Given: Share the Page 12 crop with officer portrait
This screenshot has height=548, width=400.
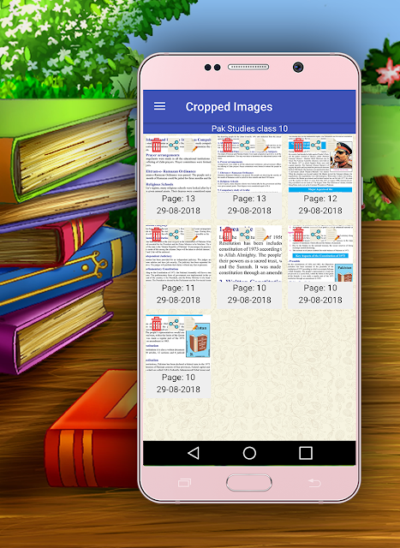Looking at the screenshot, I should 316,145.
